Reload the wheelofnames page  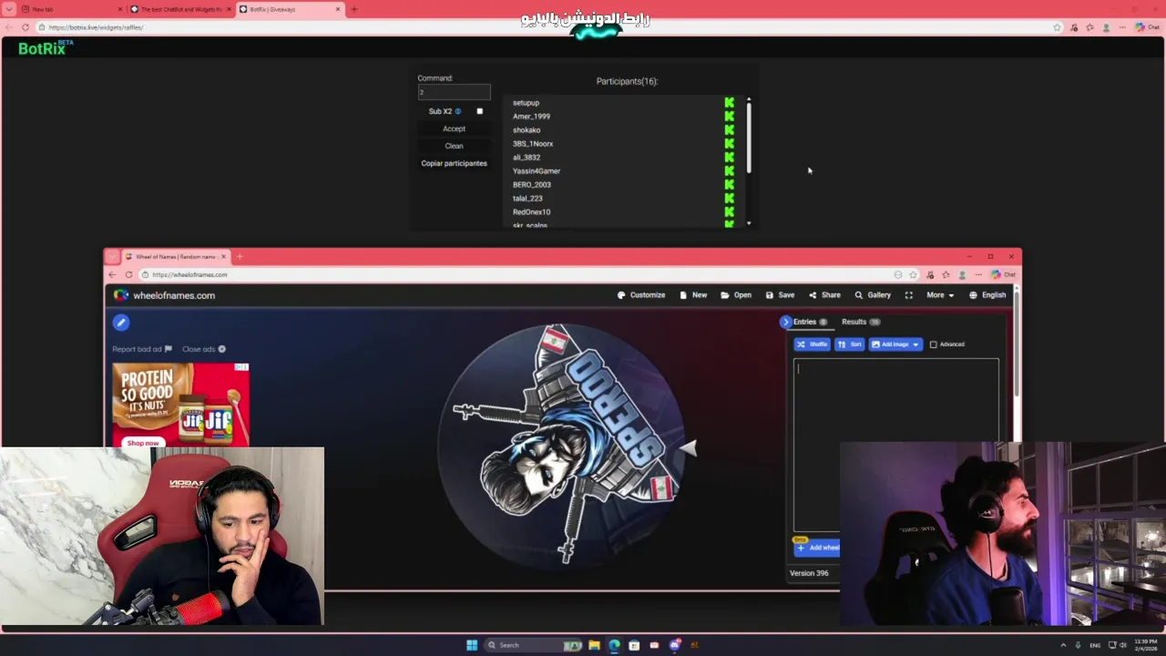tap(128, 274)
